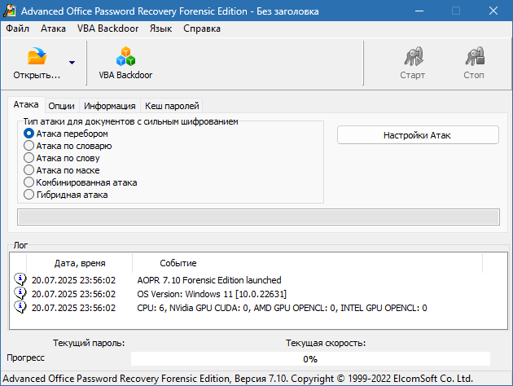
Task: Click the Текущая скорость label
Action: coord(326,343)
